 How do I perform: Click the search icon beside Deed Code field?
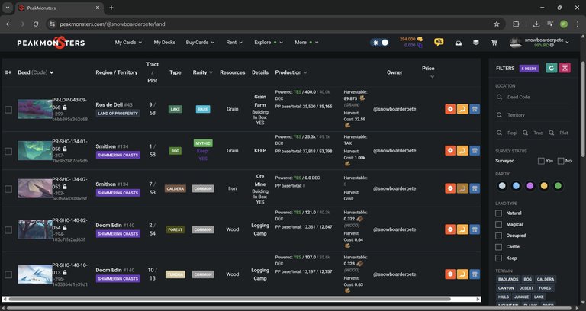tap(499, 97)
